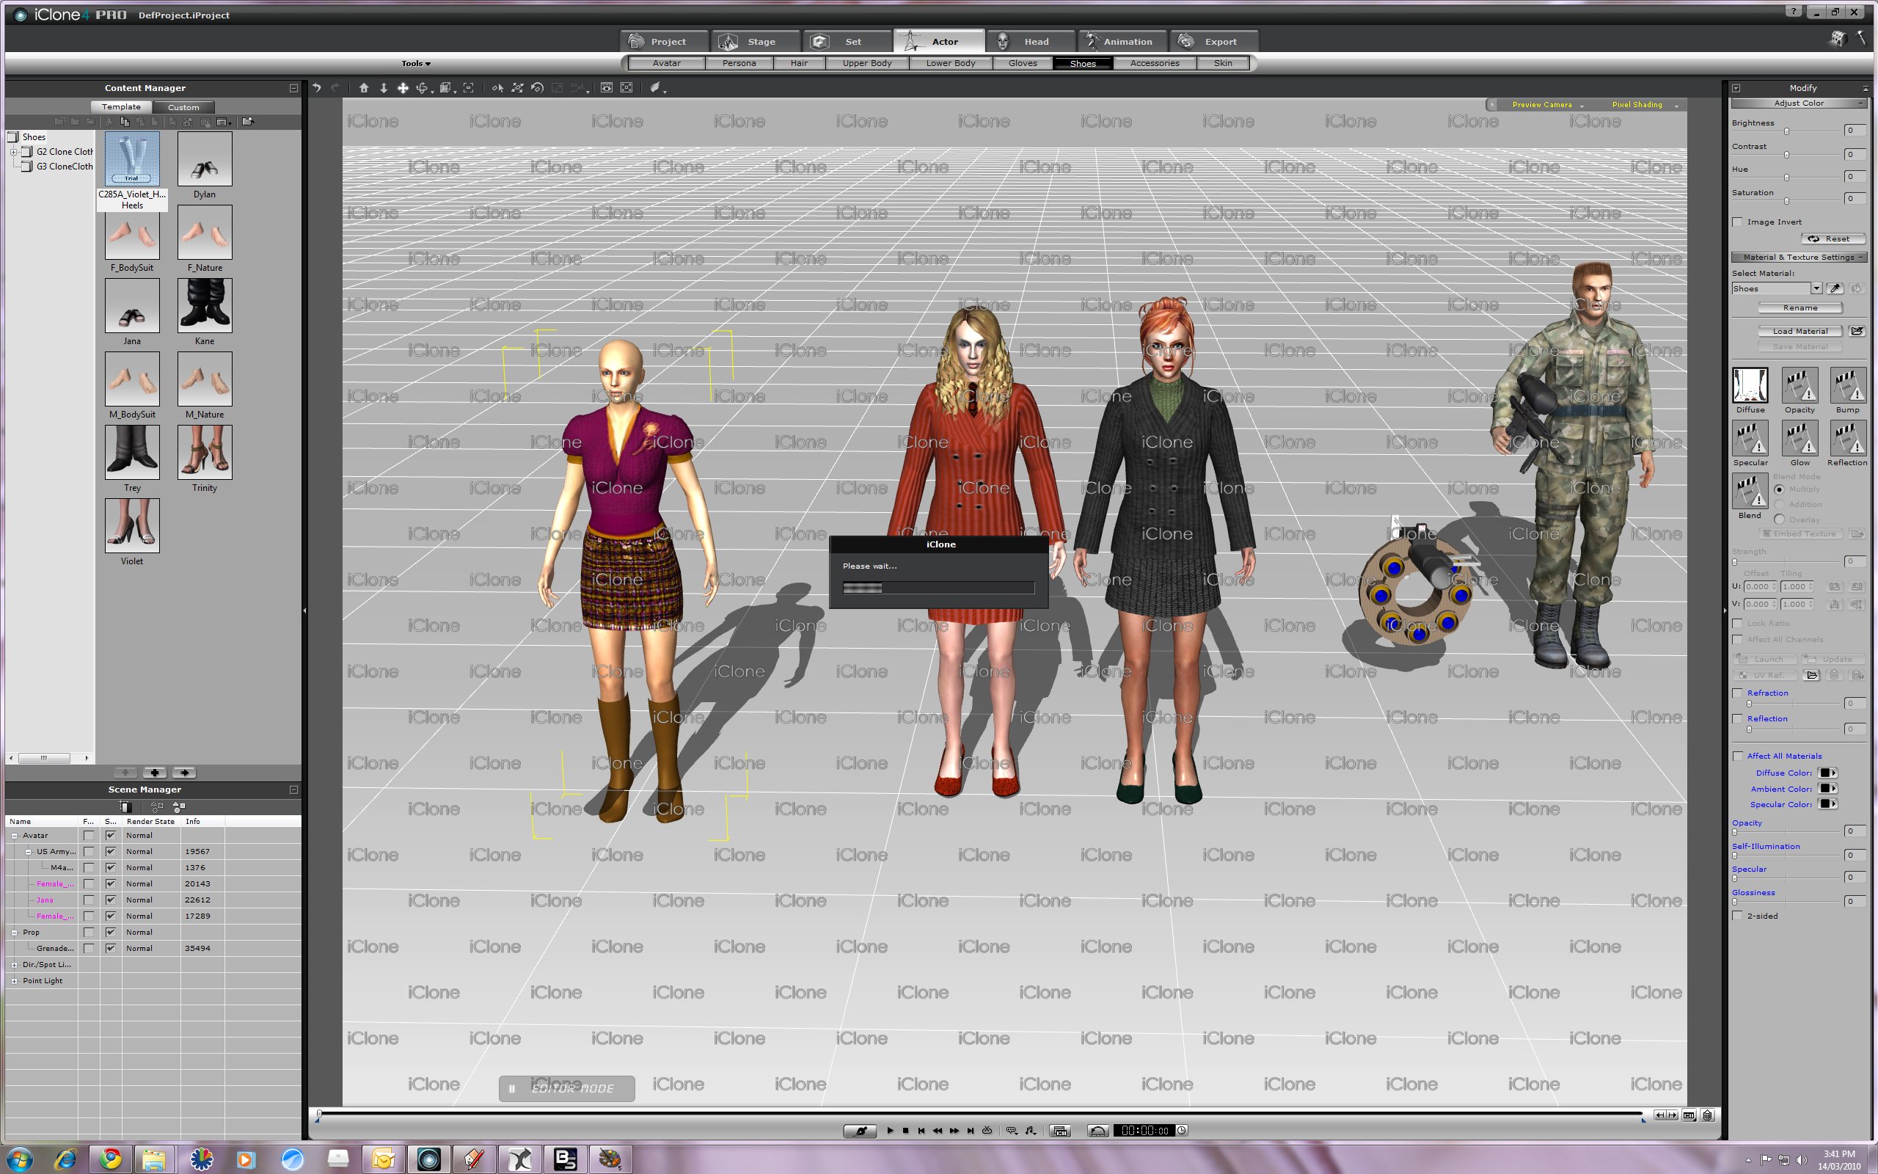Click the select object cursor icon

497,88
